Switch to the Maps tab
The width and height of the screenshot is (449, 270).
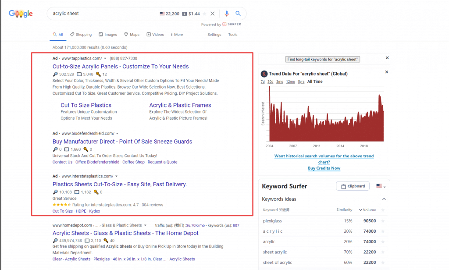(132, 34)
